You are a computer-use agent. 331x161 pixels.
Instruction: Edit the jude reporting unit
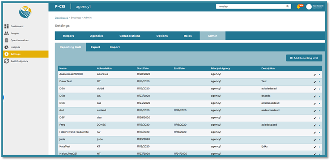[315, 140]
